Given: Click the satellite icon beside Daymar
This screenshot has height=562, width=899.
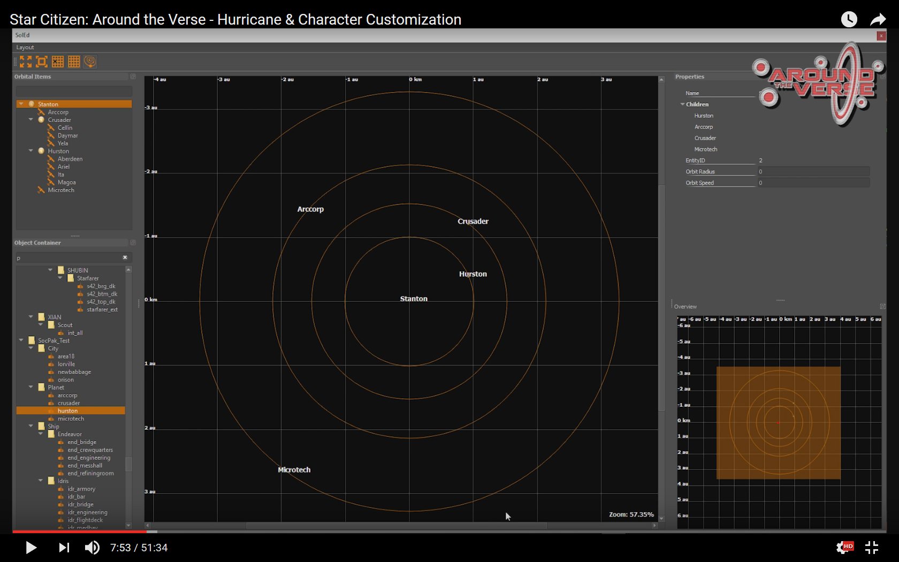Looking at the screenshot, I should point(51,135).
